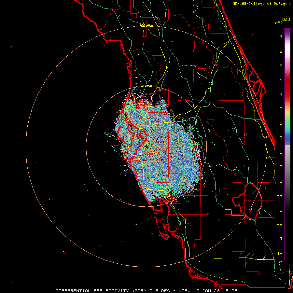293x293 pixels.
Task: Click the 6 legend tick label
Action: click(x=281, y=51)
